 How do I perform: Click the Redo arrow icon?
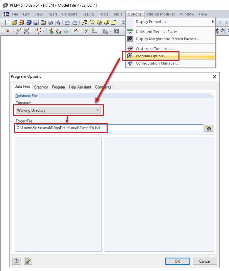(x=75, y=22)
